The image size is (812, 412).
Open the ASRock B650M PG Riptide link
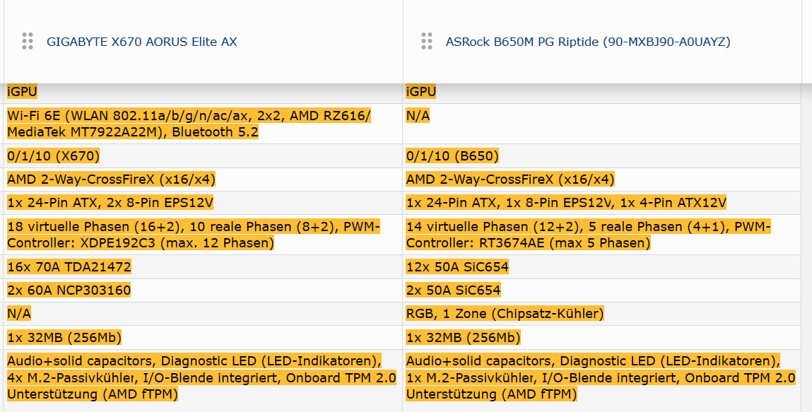pos(587,42)
